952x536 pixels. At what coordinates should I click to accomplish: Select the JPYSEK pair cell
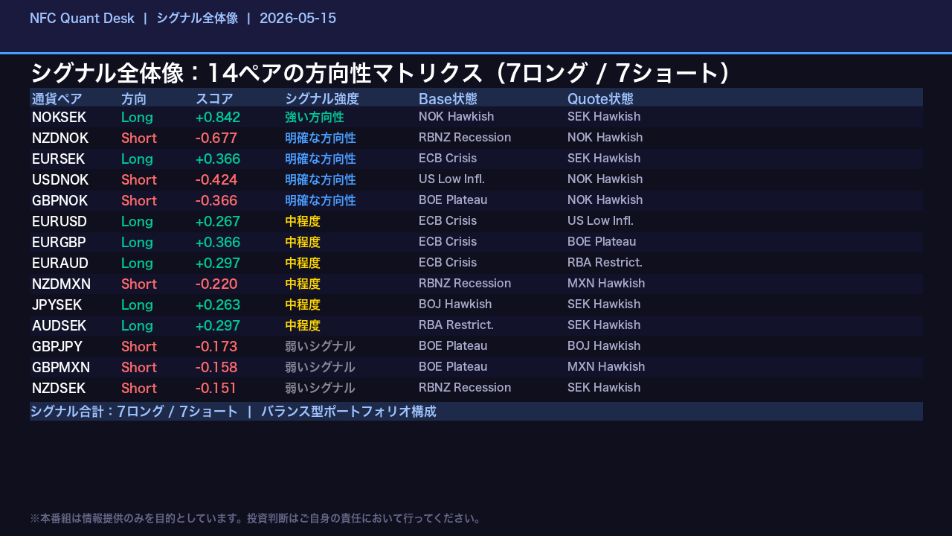[x=57, y=304]
